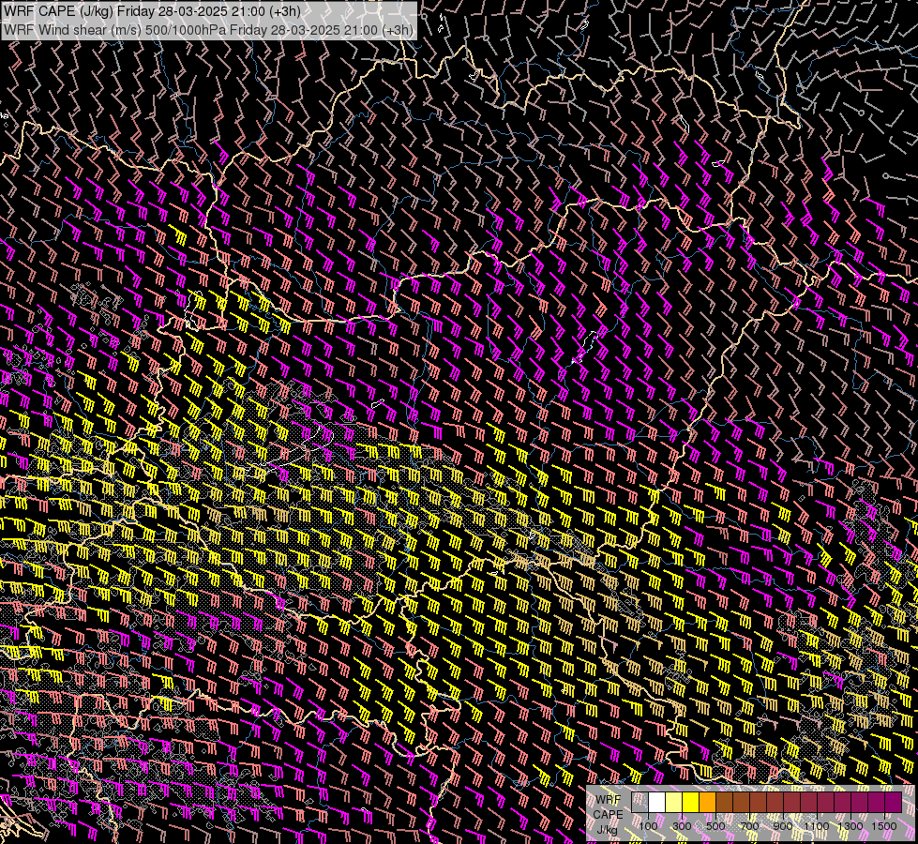This screenshot has width=918, height=844.
Task: Click the 500 legend scale label
Action: click(x=715, y=826)
